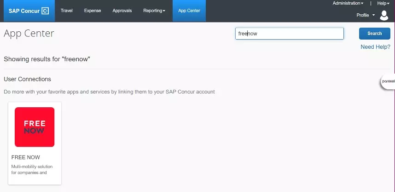395x192 pixels.
Task: Expand the Reporting dropdown menu
Action: point(154,11)
